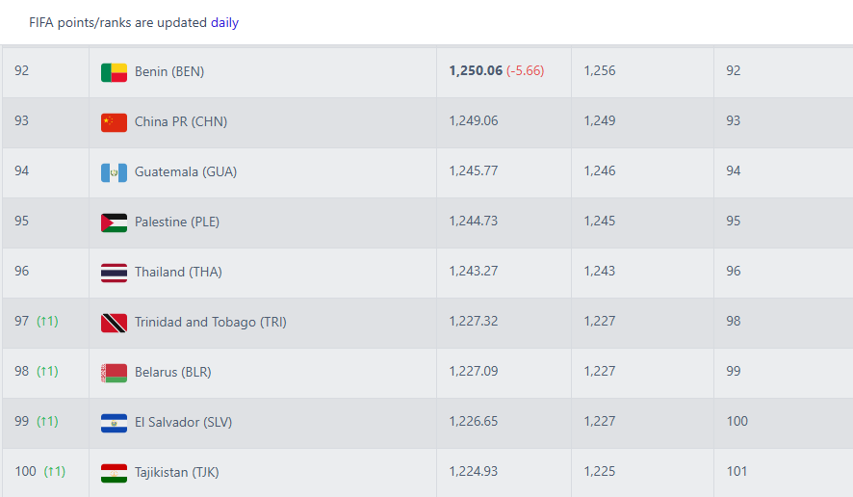
Task: Click the Benin flag icon
Action: 114,72
